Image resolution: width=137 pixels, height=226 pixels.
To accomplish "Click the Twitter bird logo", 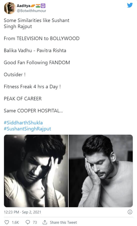I will click(x=130, y=5).
